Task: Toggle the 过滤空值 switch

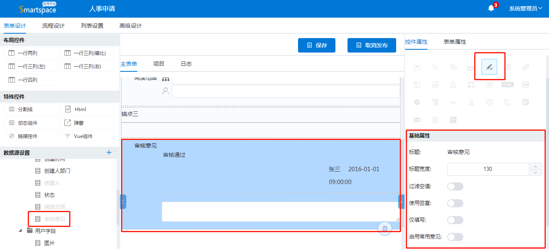Action: pos(455,186)
